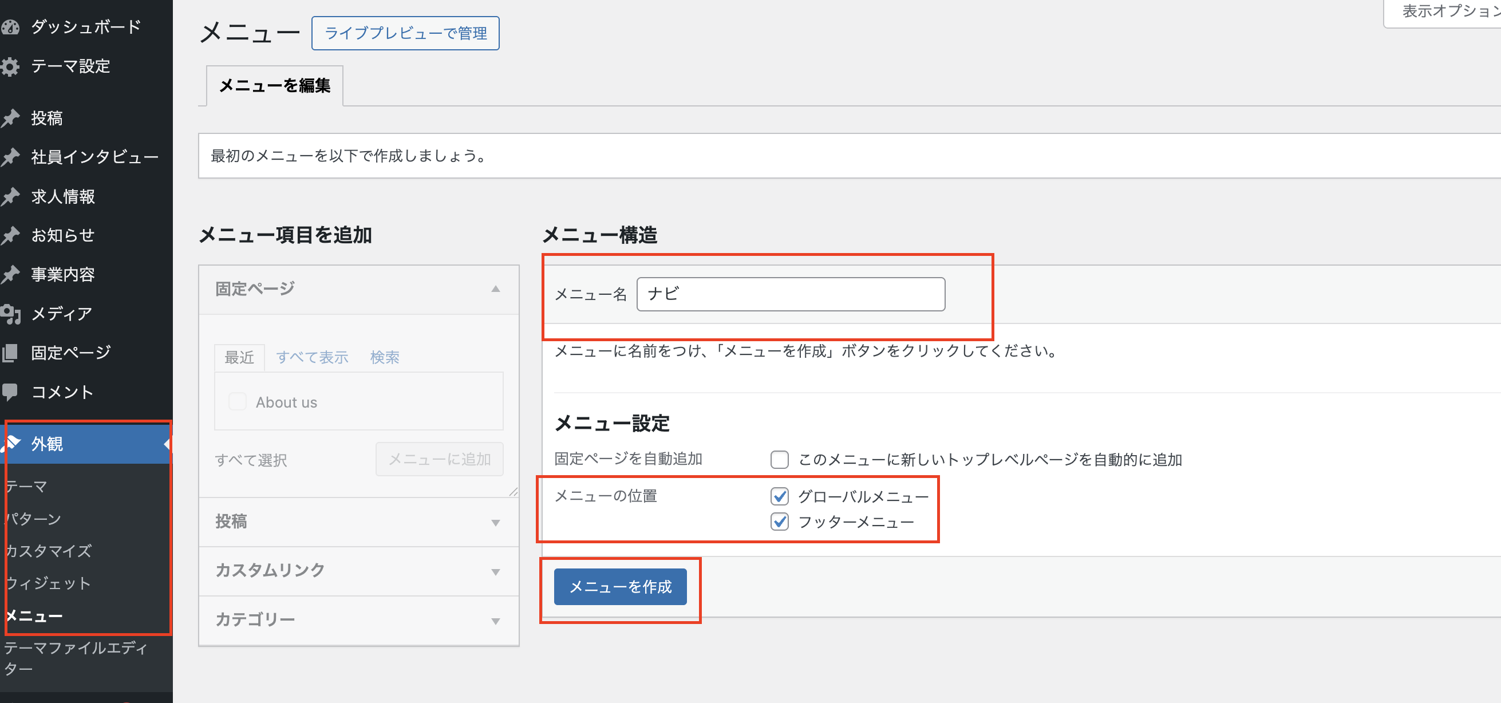Open メディア library menu item
1501x703 pixels.
coord(61,314)
